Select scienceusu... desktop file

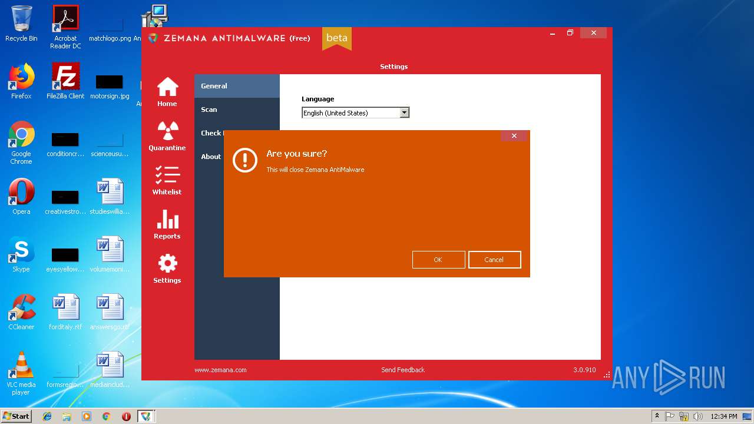pyautogui.click(x=110, y=144)
